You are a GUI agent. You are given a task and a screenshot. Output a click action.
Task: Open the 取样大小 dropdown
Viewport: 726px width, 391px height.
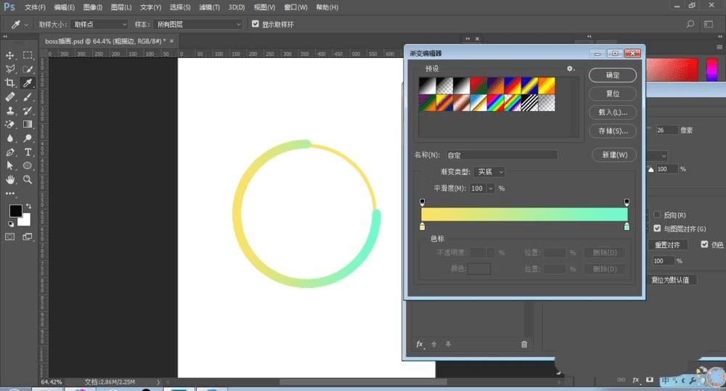click(100, 24)
